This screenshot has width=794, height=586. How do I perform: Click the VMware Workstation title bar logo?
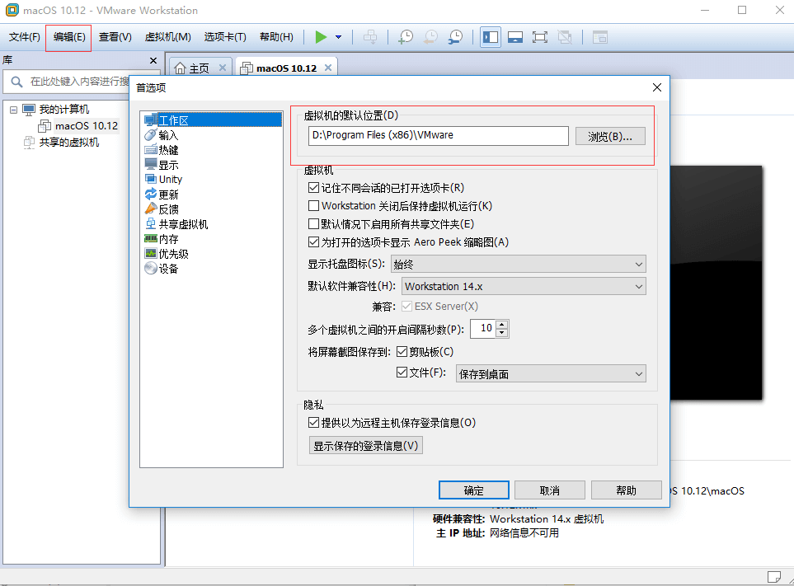[12, 10]
